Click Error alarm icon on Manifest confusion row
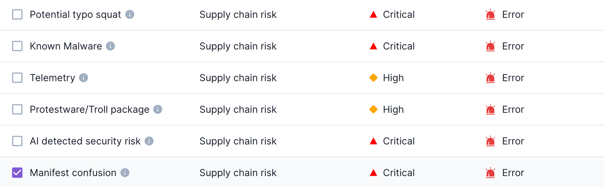Image resolution: width=604 pixels, height=187 pixels. click(490, 172)
